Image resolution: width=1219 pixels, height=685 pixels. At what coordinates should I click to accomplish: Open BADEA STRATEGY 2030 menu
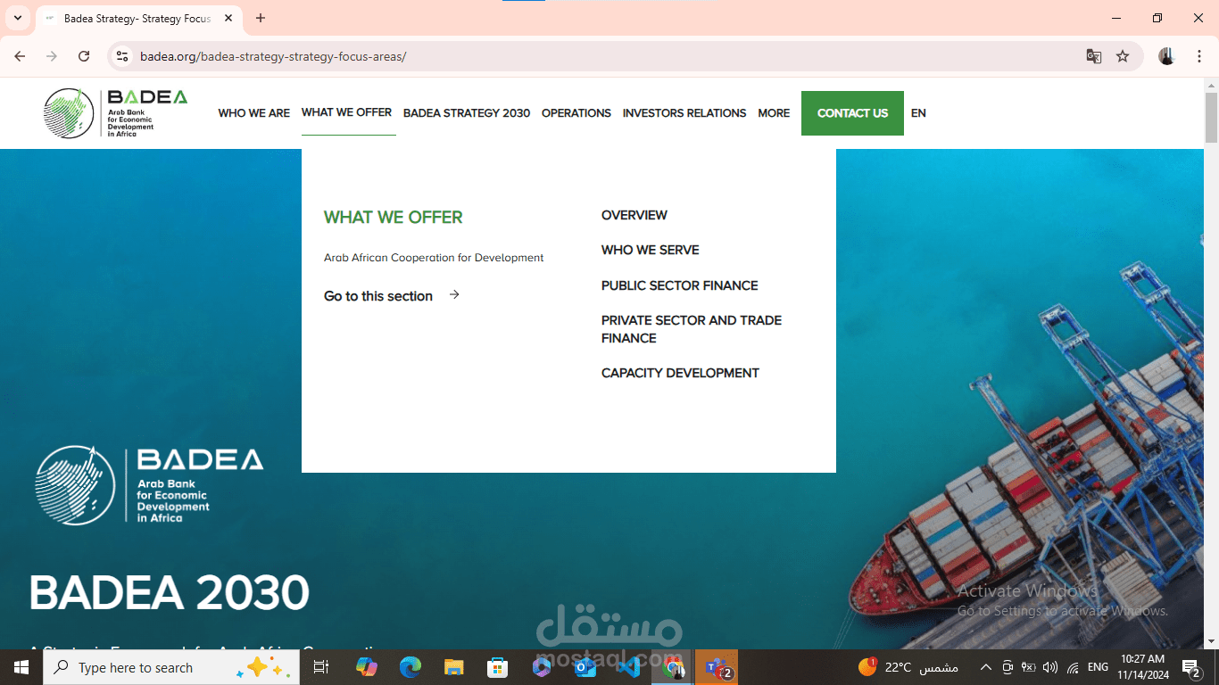(x=467, y=113)
